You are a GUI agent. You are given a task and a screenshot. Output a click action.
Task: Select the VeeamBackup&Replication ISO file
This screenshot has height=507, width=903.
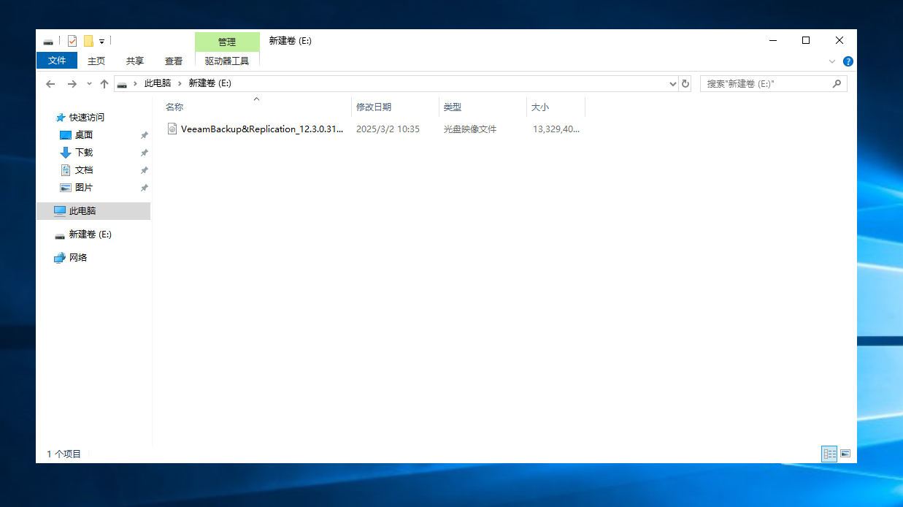(262, 129)
